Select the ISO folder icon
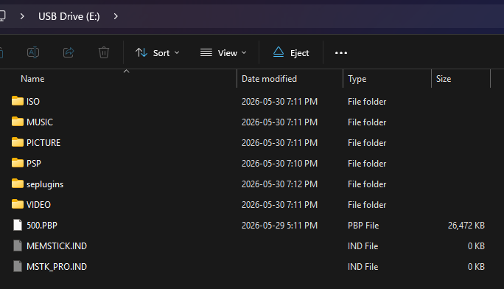Viewport: 504px width, 289px height. pyautogui.click(x=18, y=101)
